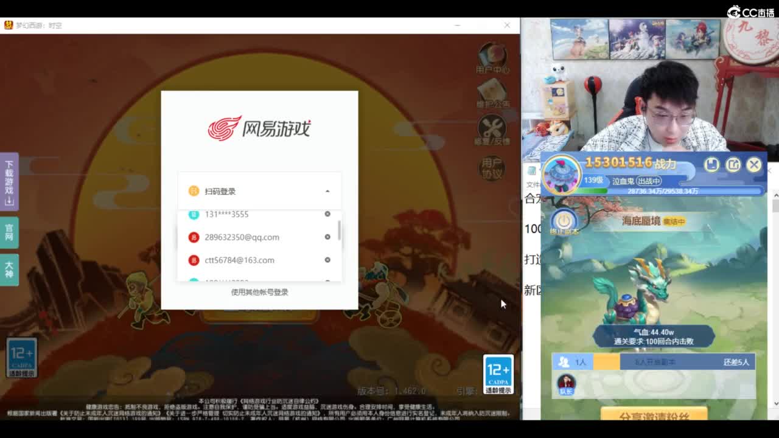Select account ctt56784@163.com
Viewport: 779px width, 438px height.
tap(259, 260)
